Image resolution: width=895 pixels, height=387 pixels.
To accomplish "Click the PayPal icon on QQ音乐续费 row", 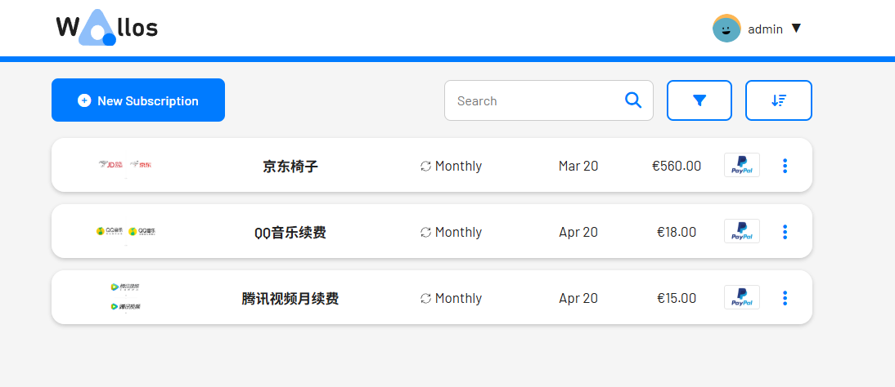I will (x=741, y=231).
